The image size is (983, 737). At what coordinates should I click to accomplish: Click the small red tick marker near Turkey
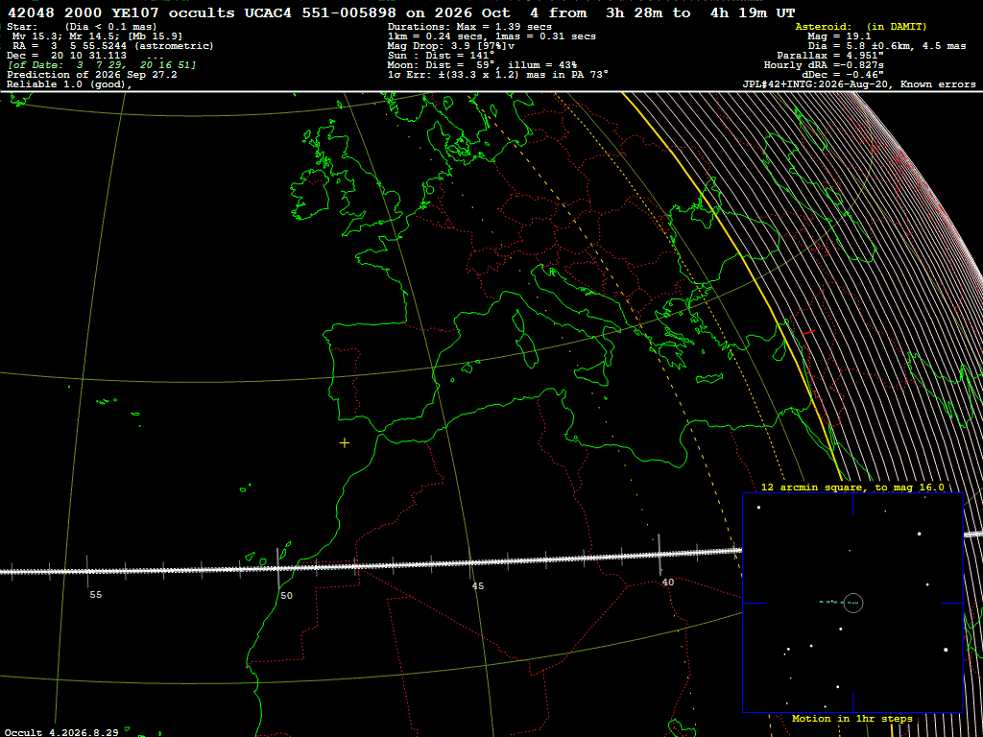[808, 331]
